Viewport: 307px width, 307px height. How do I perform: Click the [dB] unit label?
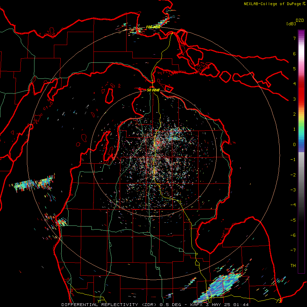(x=291, y=24)
